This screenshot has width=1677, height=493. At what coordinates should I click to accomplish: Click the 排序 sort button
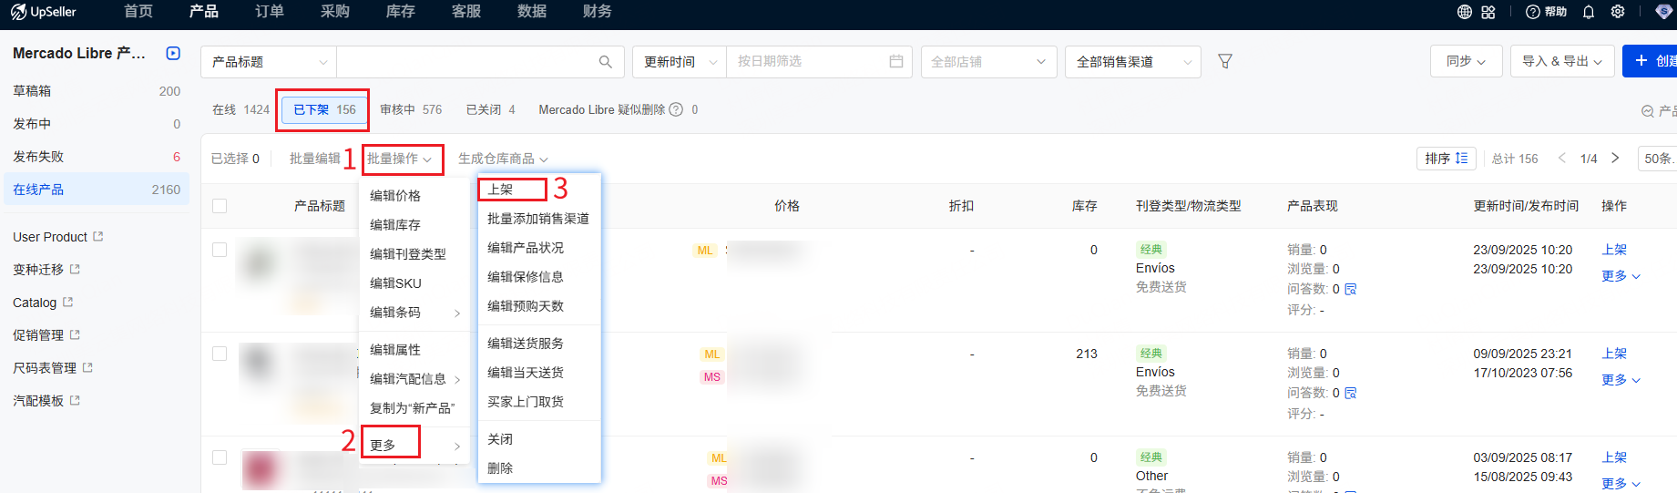pyautogui.click(x=1446, y=159)
